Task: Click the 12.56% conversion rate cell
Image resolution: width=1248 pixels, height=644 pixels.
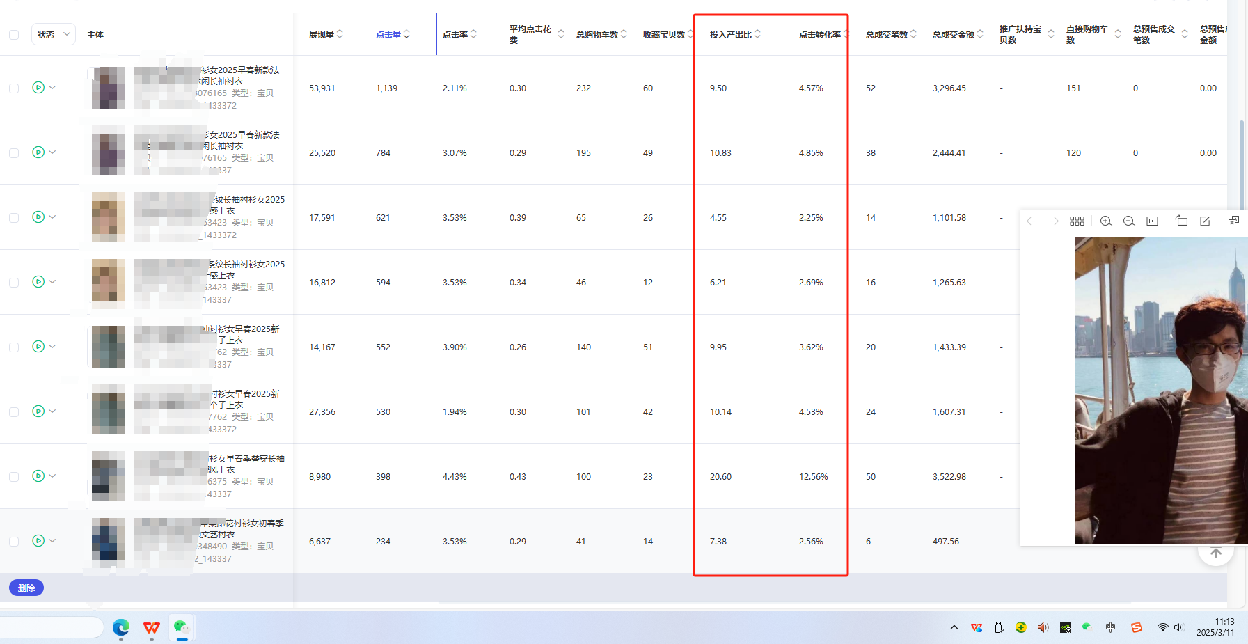Action: [x=813, y=477]
